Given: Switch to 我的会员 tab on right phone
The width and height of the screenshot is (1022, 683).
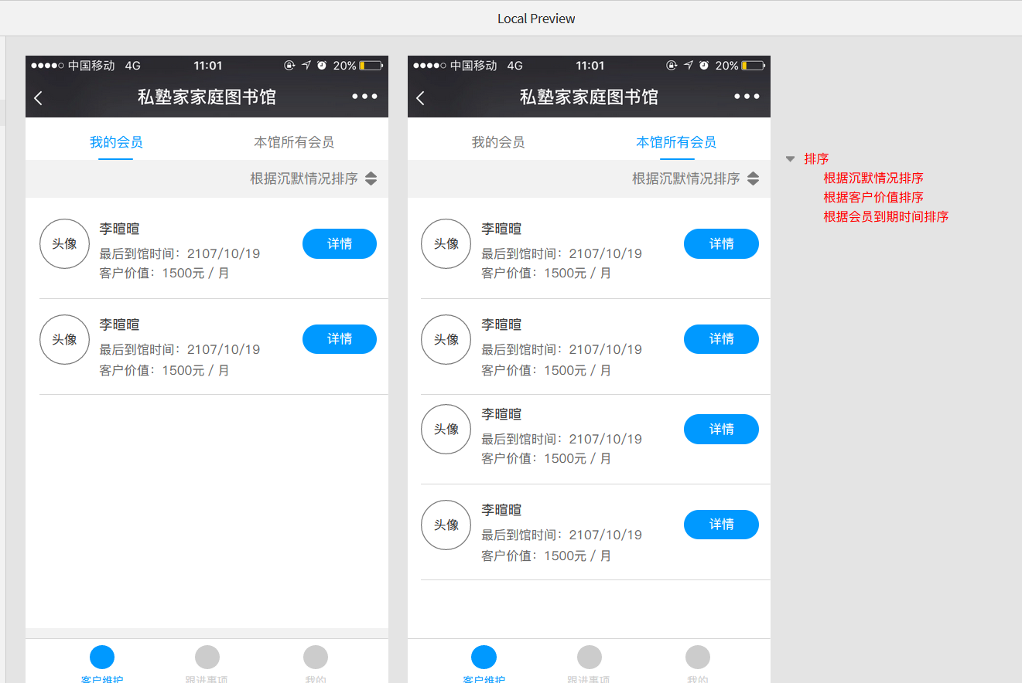Looking at the screenshot, I should [x=498, y=142].
